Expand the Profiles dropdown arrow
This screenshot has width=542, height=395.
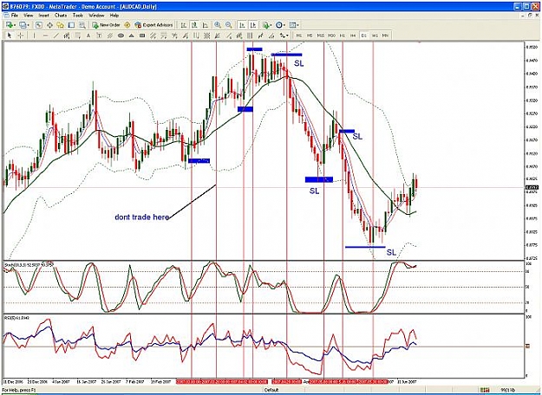(29, 25)
